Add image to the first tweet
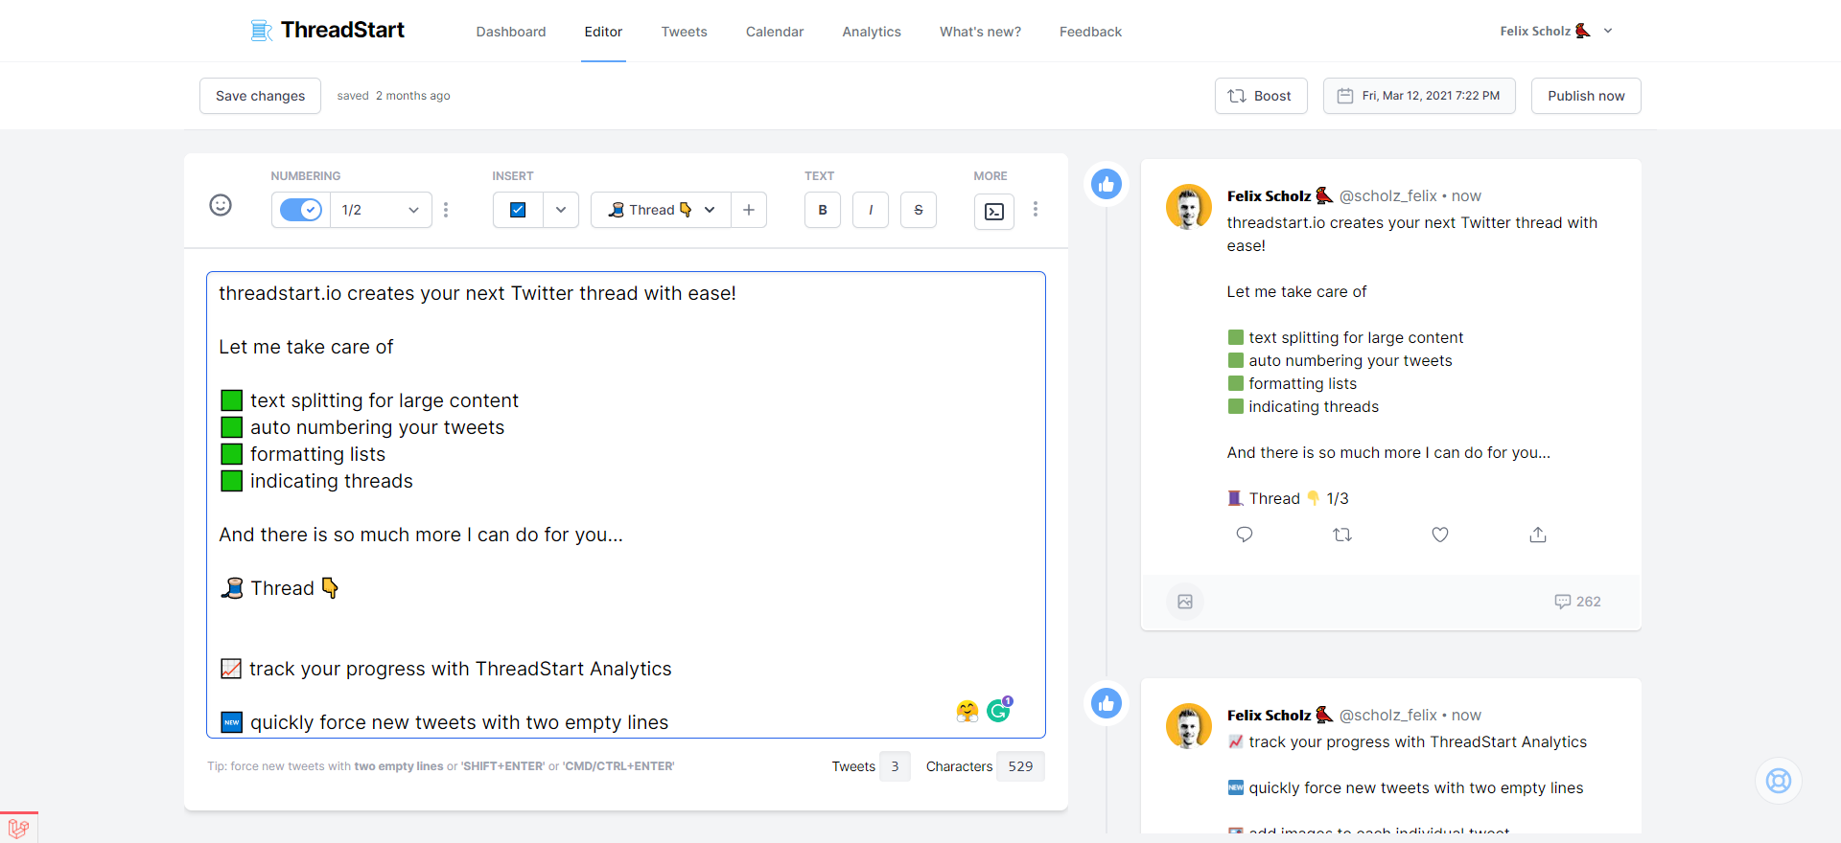The height and width of the screenshot is (843, 1841). (x=1185, y=602)
